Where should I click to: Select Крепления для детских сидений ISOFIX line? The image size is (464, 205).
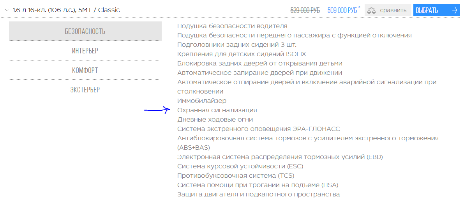click(x=239, y=54)
